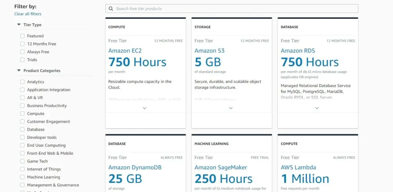Click the DATABASE label on RDS card
This screenshot has width=393, height=192.
pos(290,27)
